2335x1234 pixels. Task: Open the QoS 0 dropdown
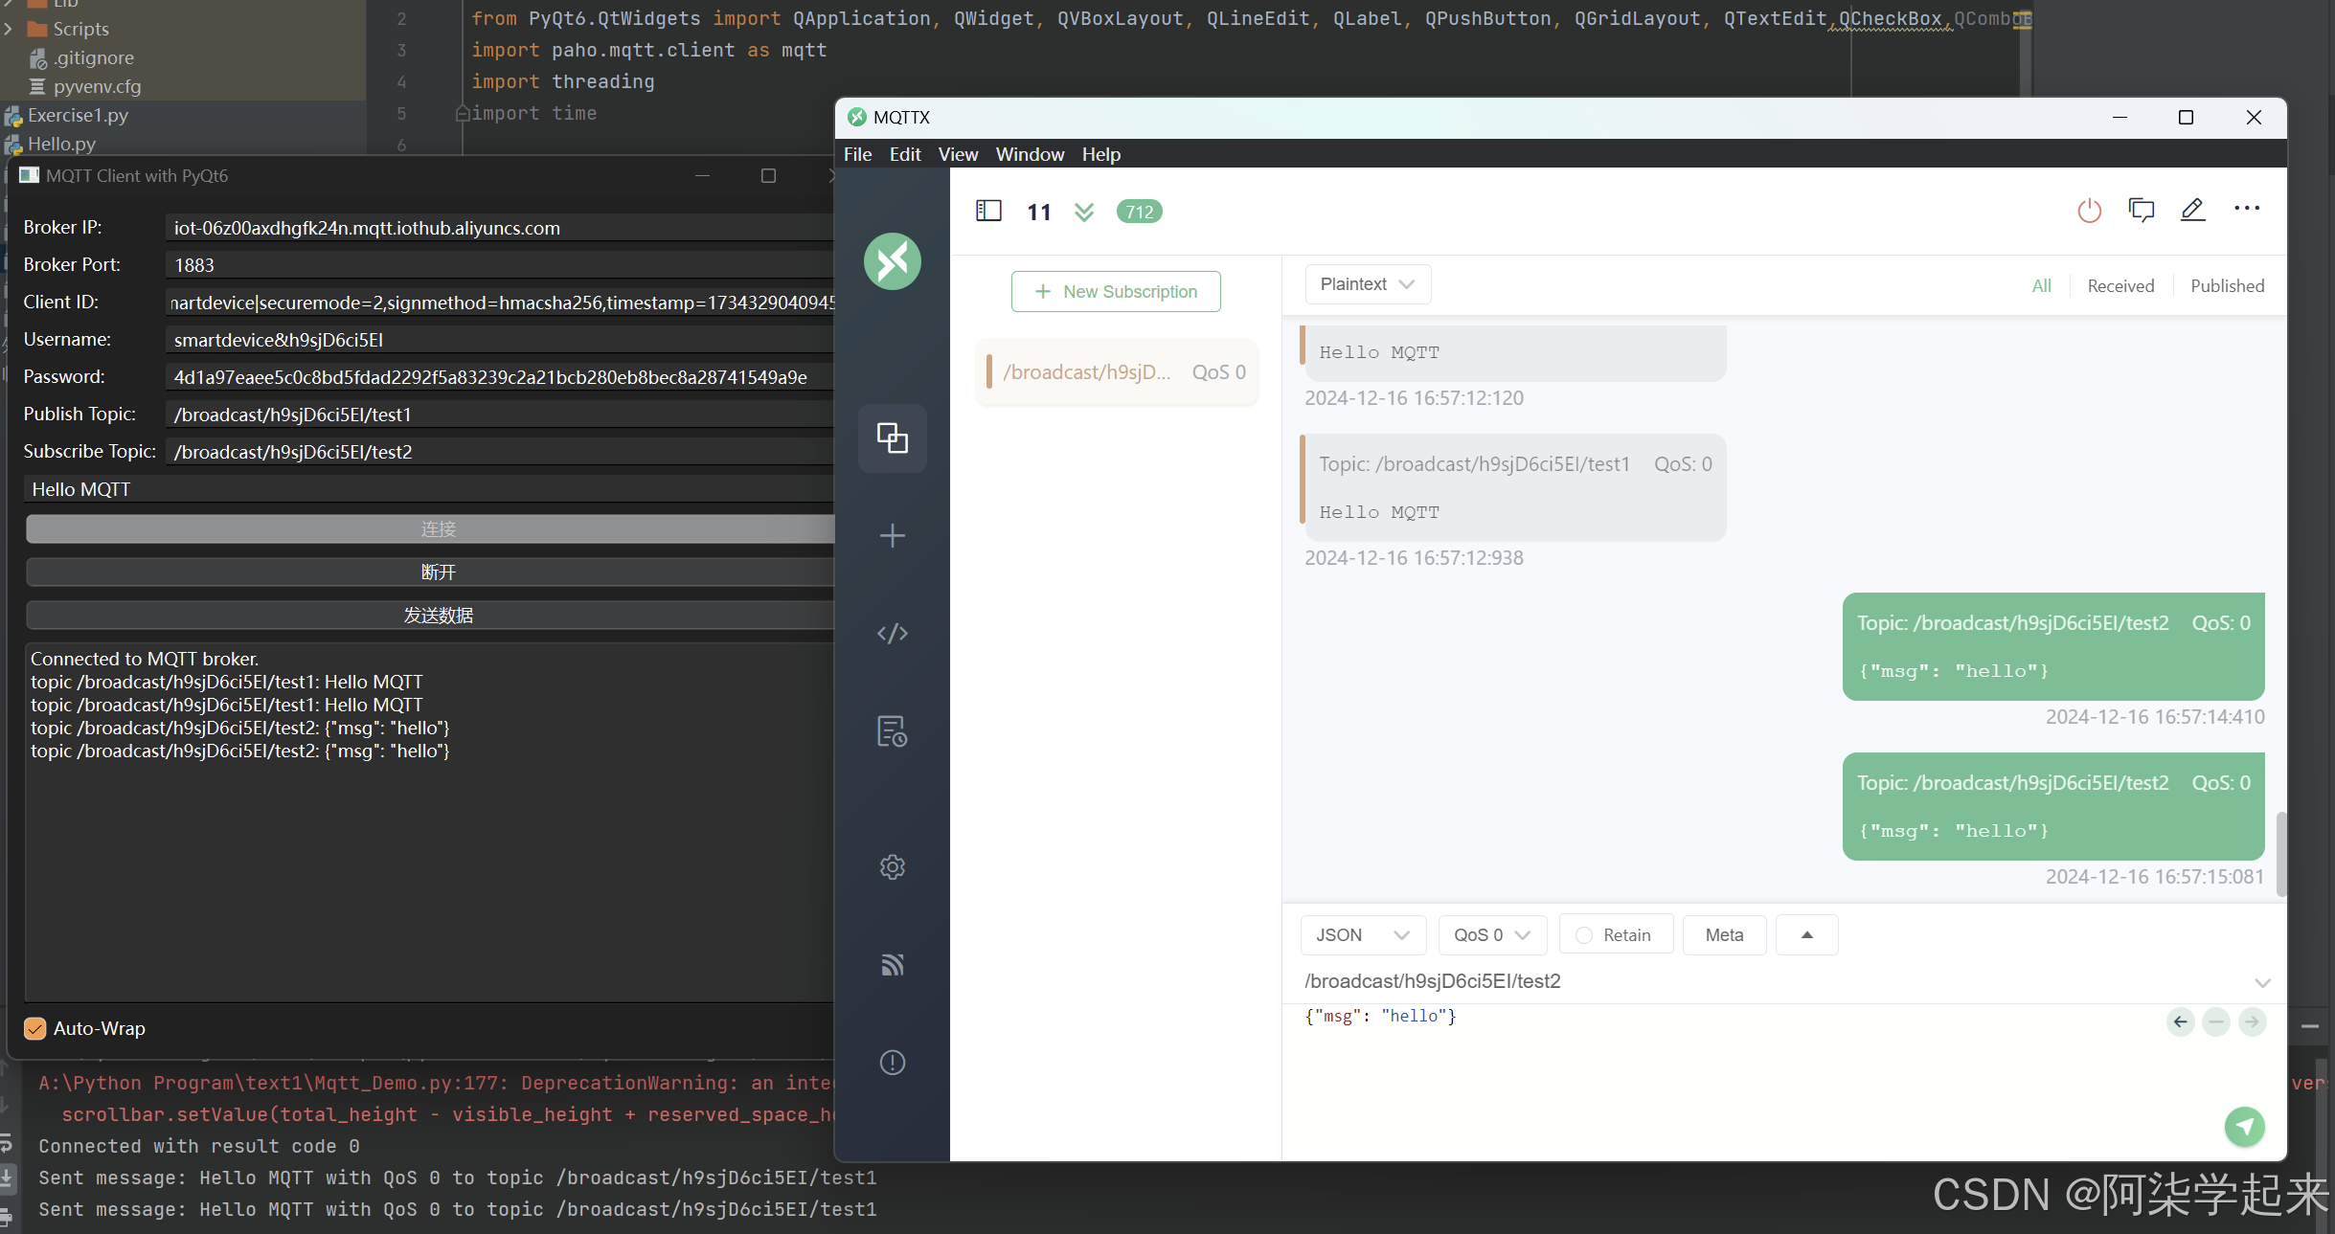coord(1490,934)
